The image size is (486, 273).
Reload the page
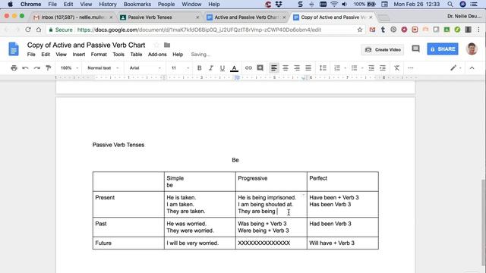tap(28, 30)
